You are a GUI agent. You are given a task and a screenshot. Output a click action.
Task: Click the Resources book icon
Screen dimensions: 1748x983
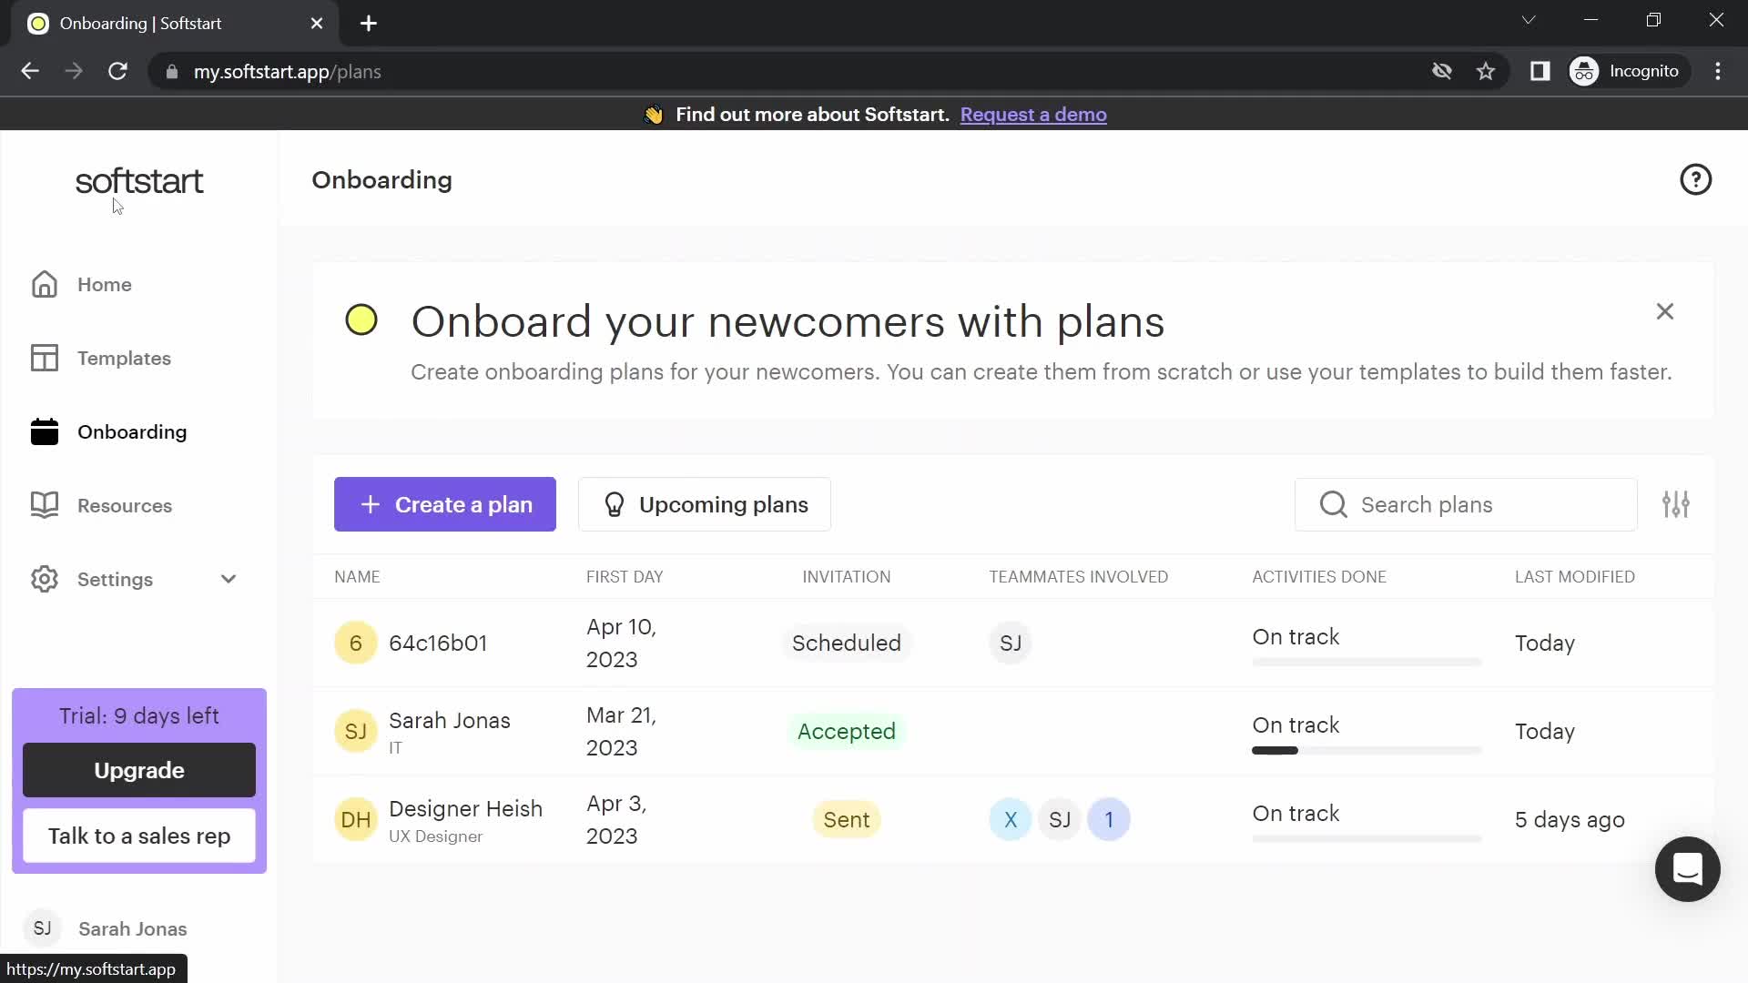point(44,506)
